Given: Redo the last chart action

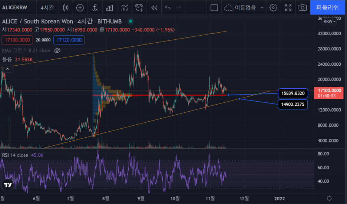Looking at the screenshot, I should [x=178, y=7].
